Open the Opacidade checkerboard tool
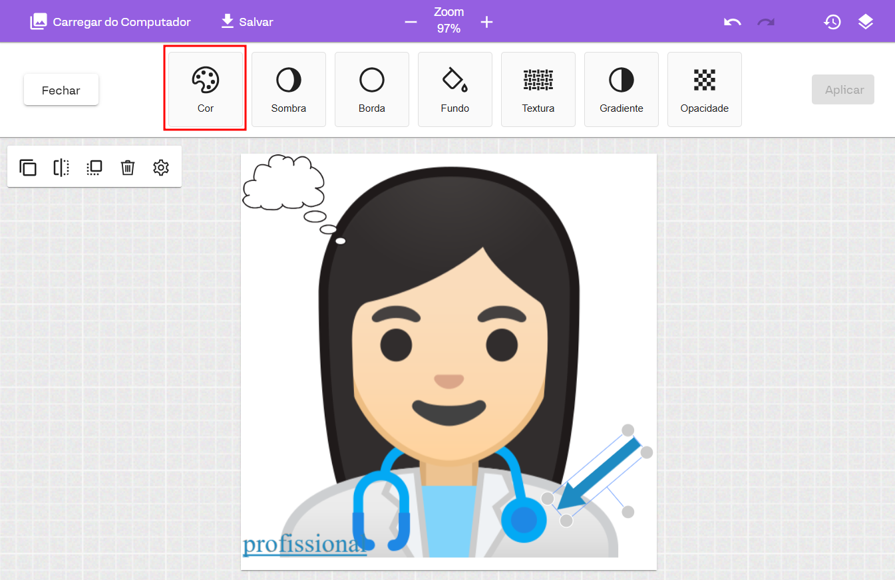The width and height of the screenshot is (895, 580). tap(704, 89)
